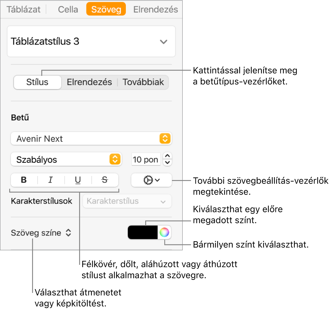Toggle underline formatting with U button
Image resolution: width=334 pixels, height=312 pixels.
[78, 180]
